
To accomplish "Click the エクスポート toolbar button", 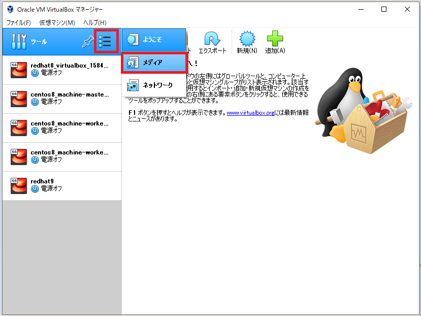I will 212,42.
